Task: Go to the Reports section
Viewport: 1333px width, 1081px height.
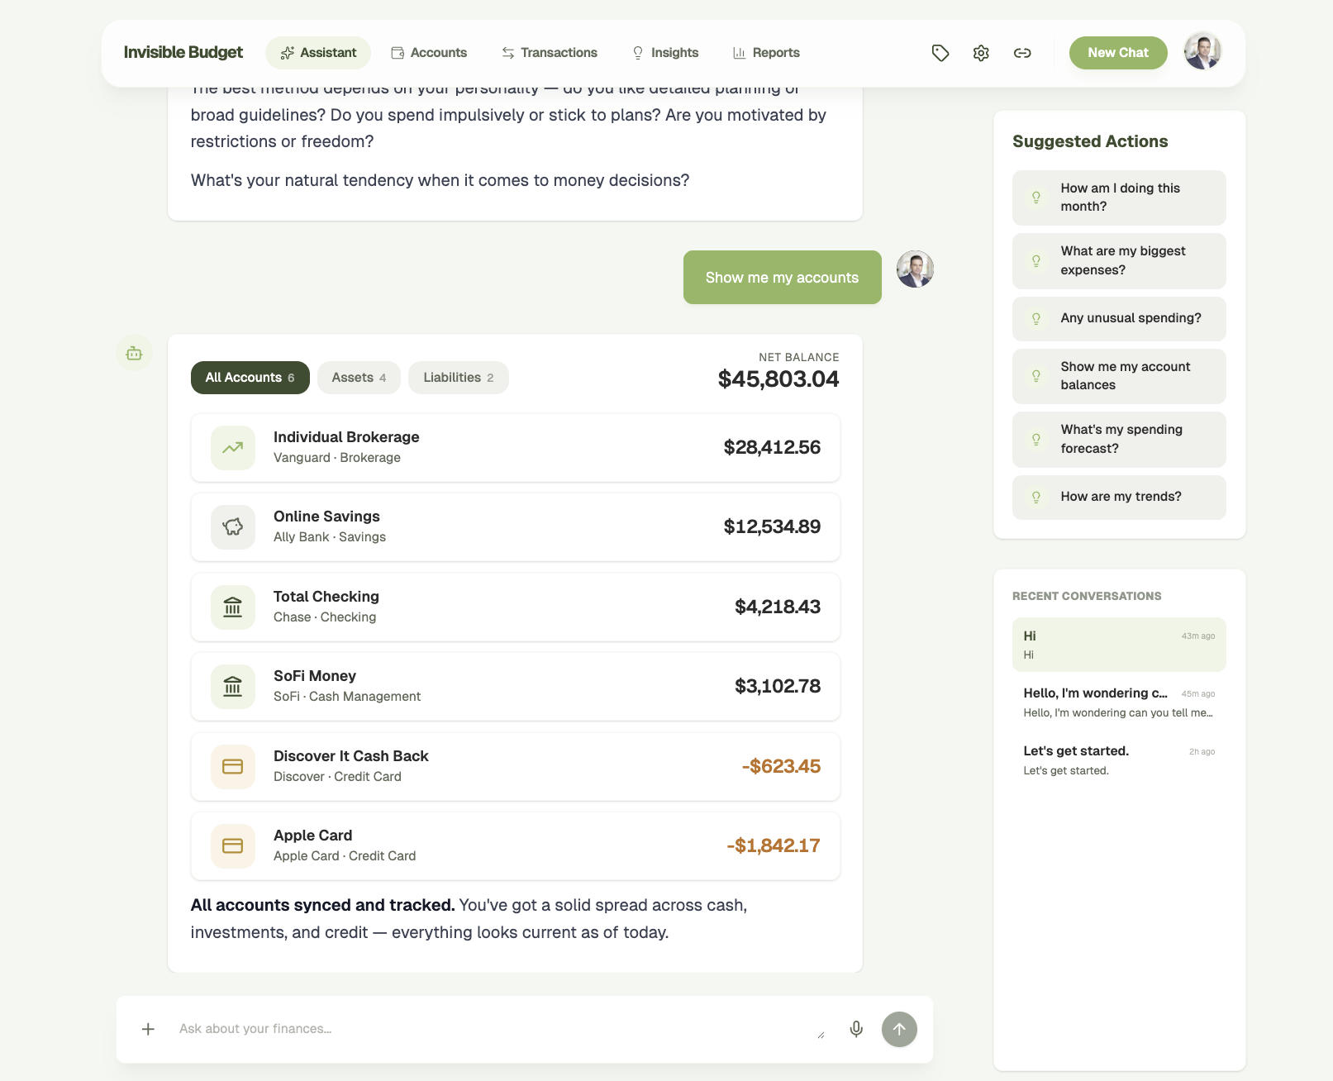Action: tap(765, 52)
